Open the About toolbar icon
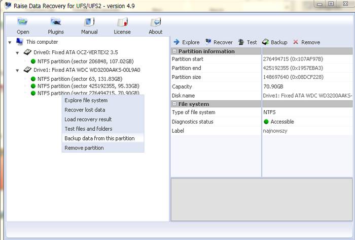The height and width of the screenshot is (240, 355). click(156, 22)
